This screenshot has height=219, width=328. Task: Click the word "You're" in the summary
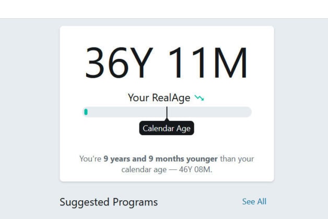coord(90,159)
